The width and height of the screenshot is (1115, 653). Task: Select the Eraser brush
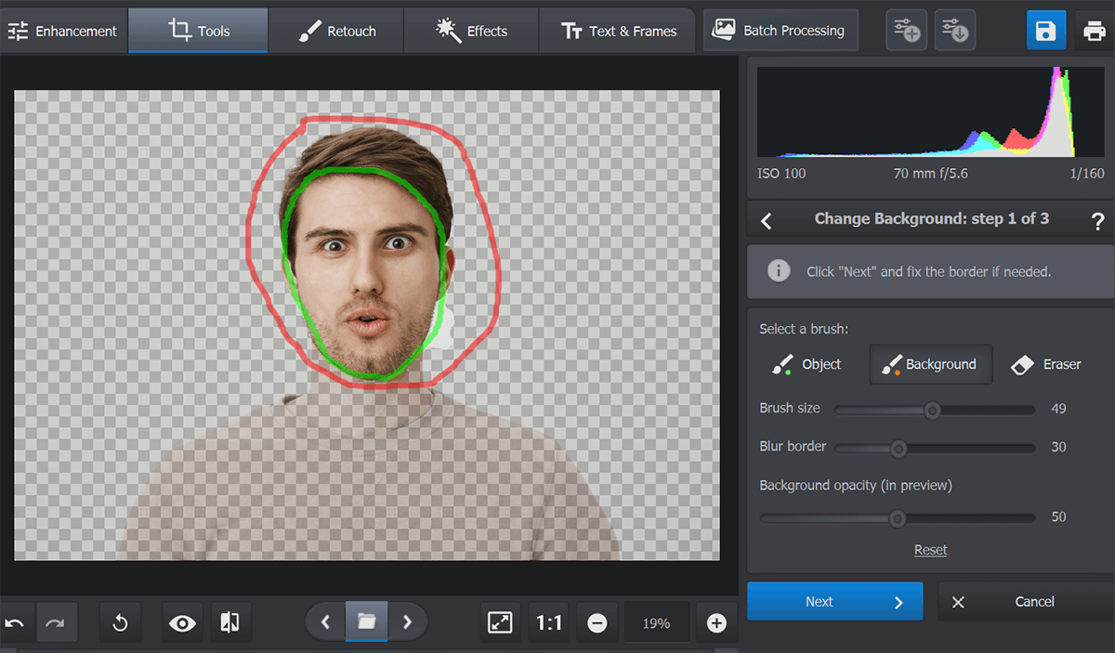(x=1045, y=364)
